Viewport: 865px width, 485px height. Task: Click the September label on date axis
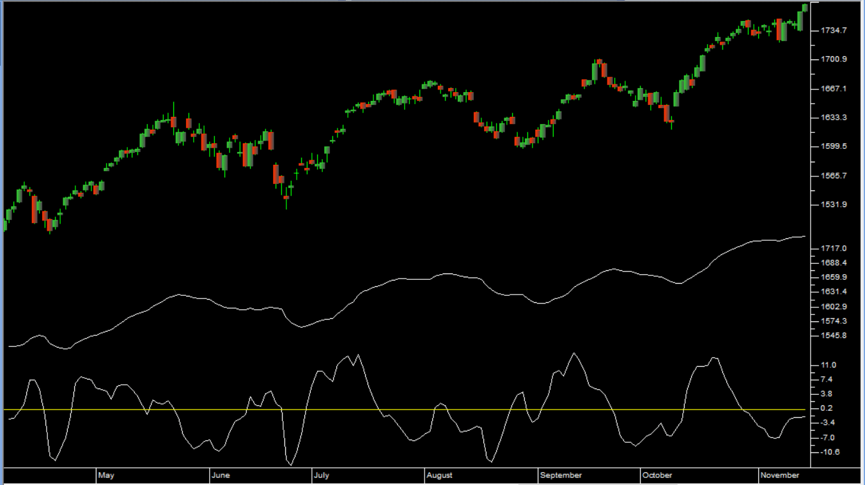[x=561, y=475]
